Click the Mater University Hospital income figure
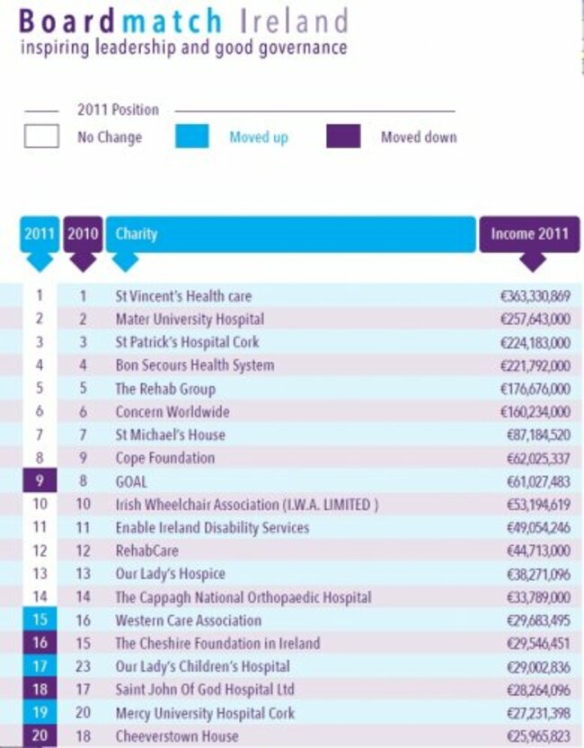584x748 pixels. pos(535,319)
